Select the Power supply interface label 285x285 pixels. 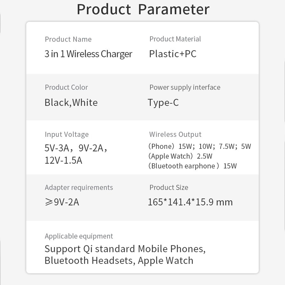(185, 87)
